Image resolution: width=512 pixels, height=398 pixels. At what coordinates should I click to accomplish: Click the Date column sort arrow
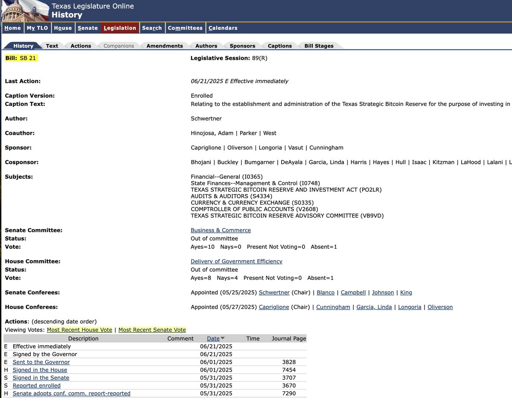pyautogui.click(x=222, y=339)
